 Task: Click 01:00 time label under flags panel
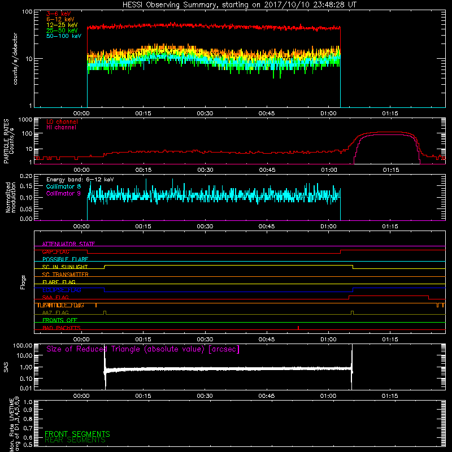click(x=328, y=340)
